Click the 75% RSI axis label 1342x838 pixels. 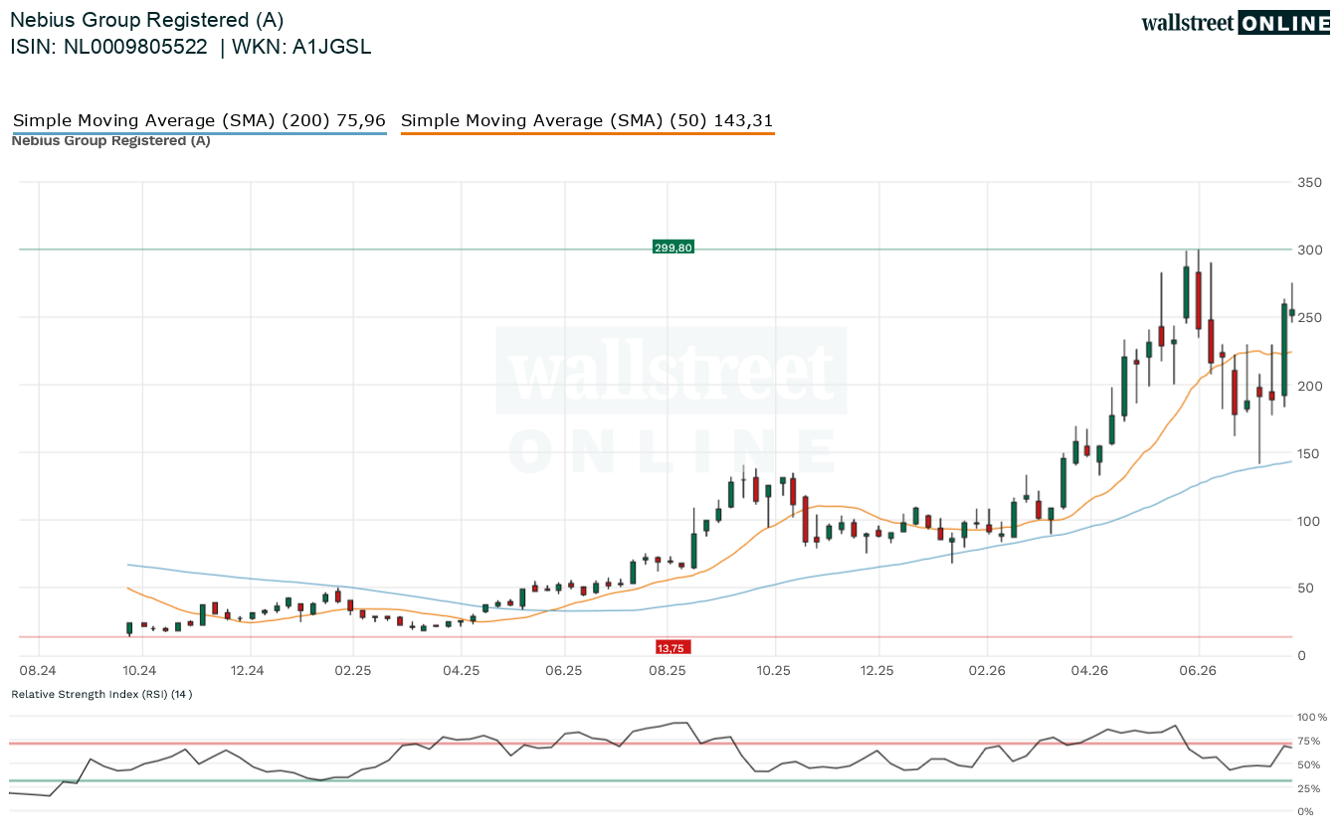coord(1308,741)
